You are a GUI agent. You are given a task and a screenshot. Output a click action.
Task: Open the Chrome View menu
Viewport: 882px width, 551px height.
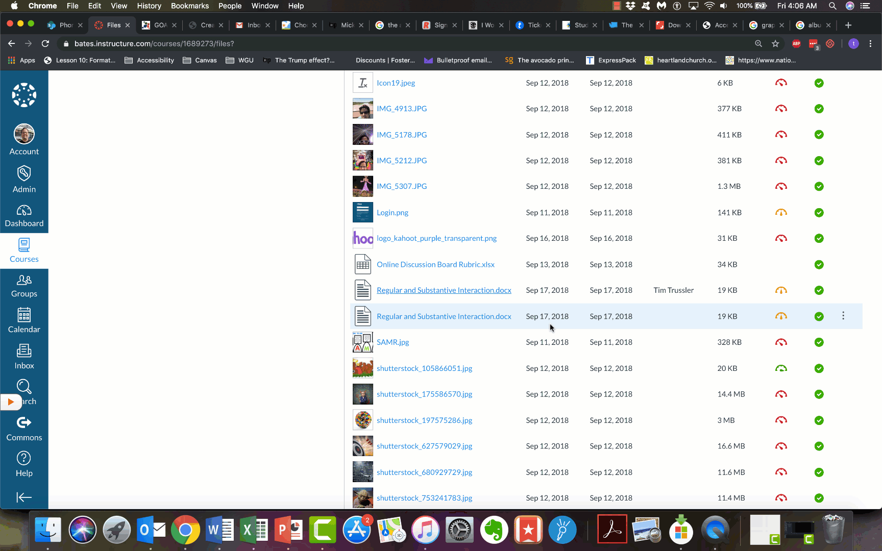[x=119, y=6]
